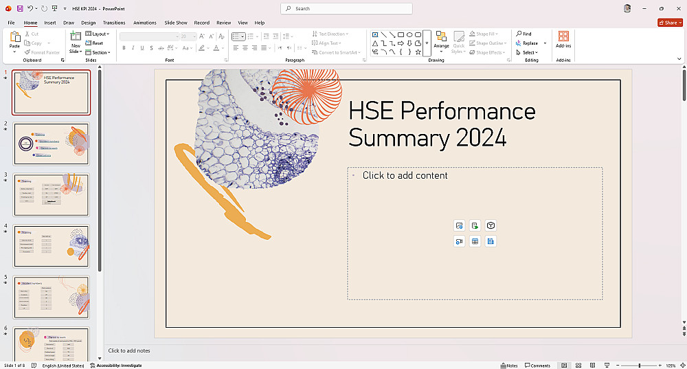
Task: Insert 3D model via placeholder icon
Action: [491, 225]
